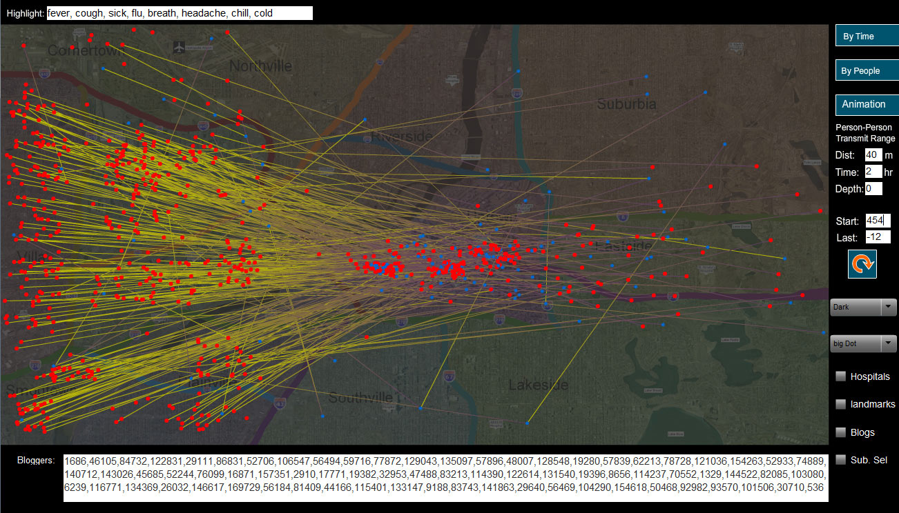899x513 pixels.
Task: Edit the Time hr field
Action: [873, 172]
